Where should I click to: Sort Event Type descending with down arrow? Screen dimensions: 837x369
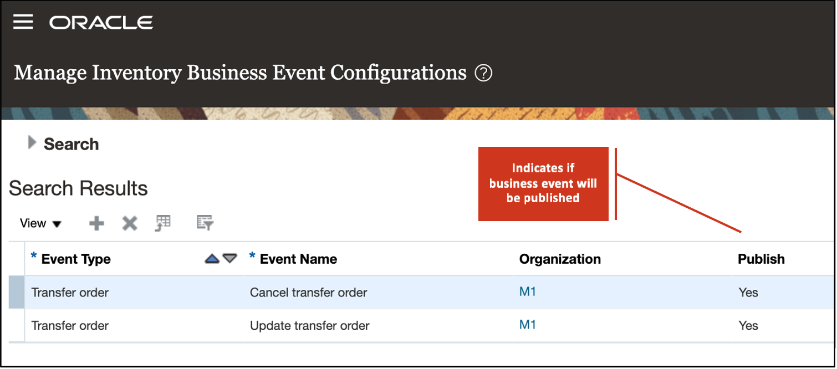point(230,259)
